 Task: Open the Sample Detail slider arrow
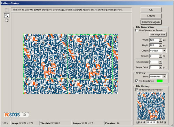(x=160, y=67)
